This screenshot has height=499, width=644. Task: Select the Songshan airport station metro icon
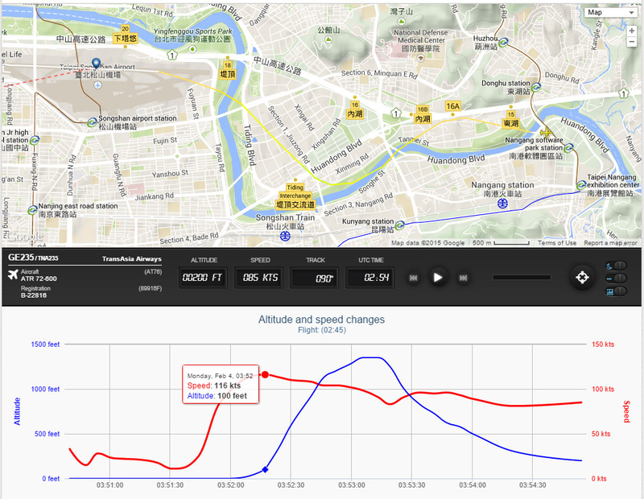(93, 122)
